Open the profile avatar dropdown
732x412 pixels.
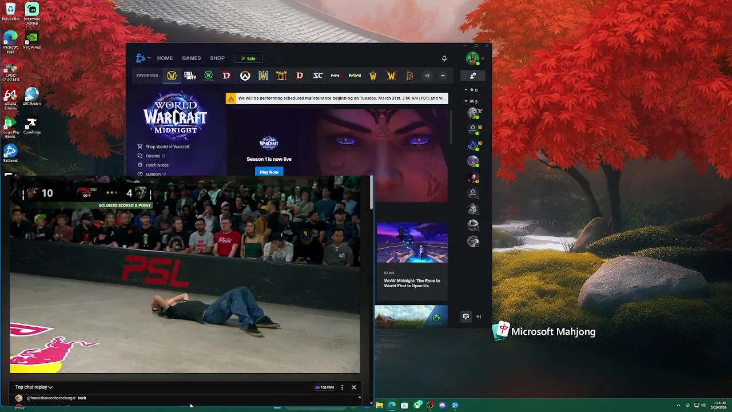point(474,58)
